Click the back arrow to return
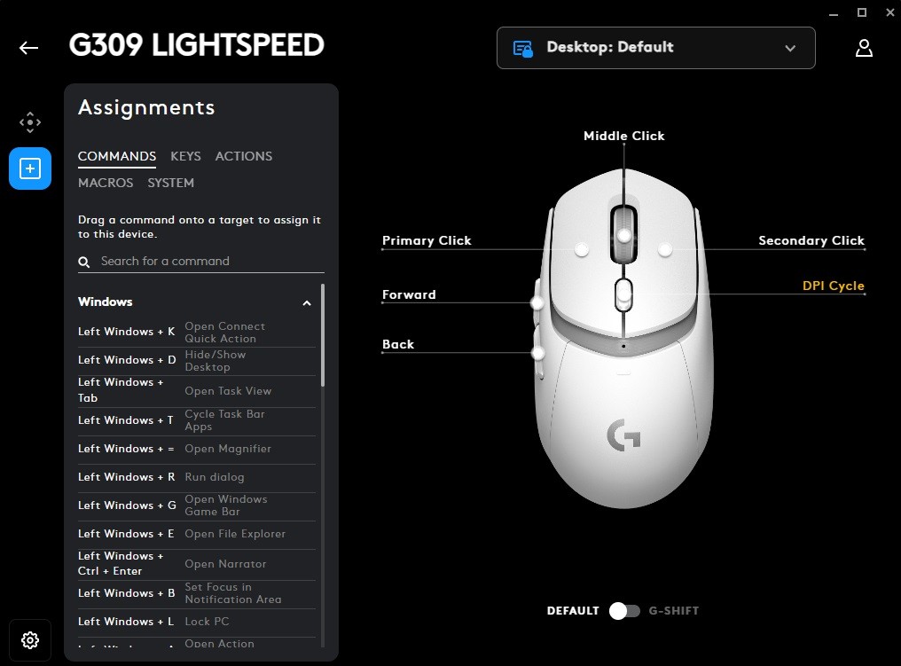This screenshot has width=901, height=666. click(27, 48)
